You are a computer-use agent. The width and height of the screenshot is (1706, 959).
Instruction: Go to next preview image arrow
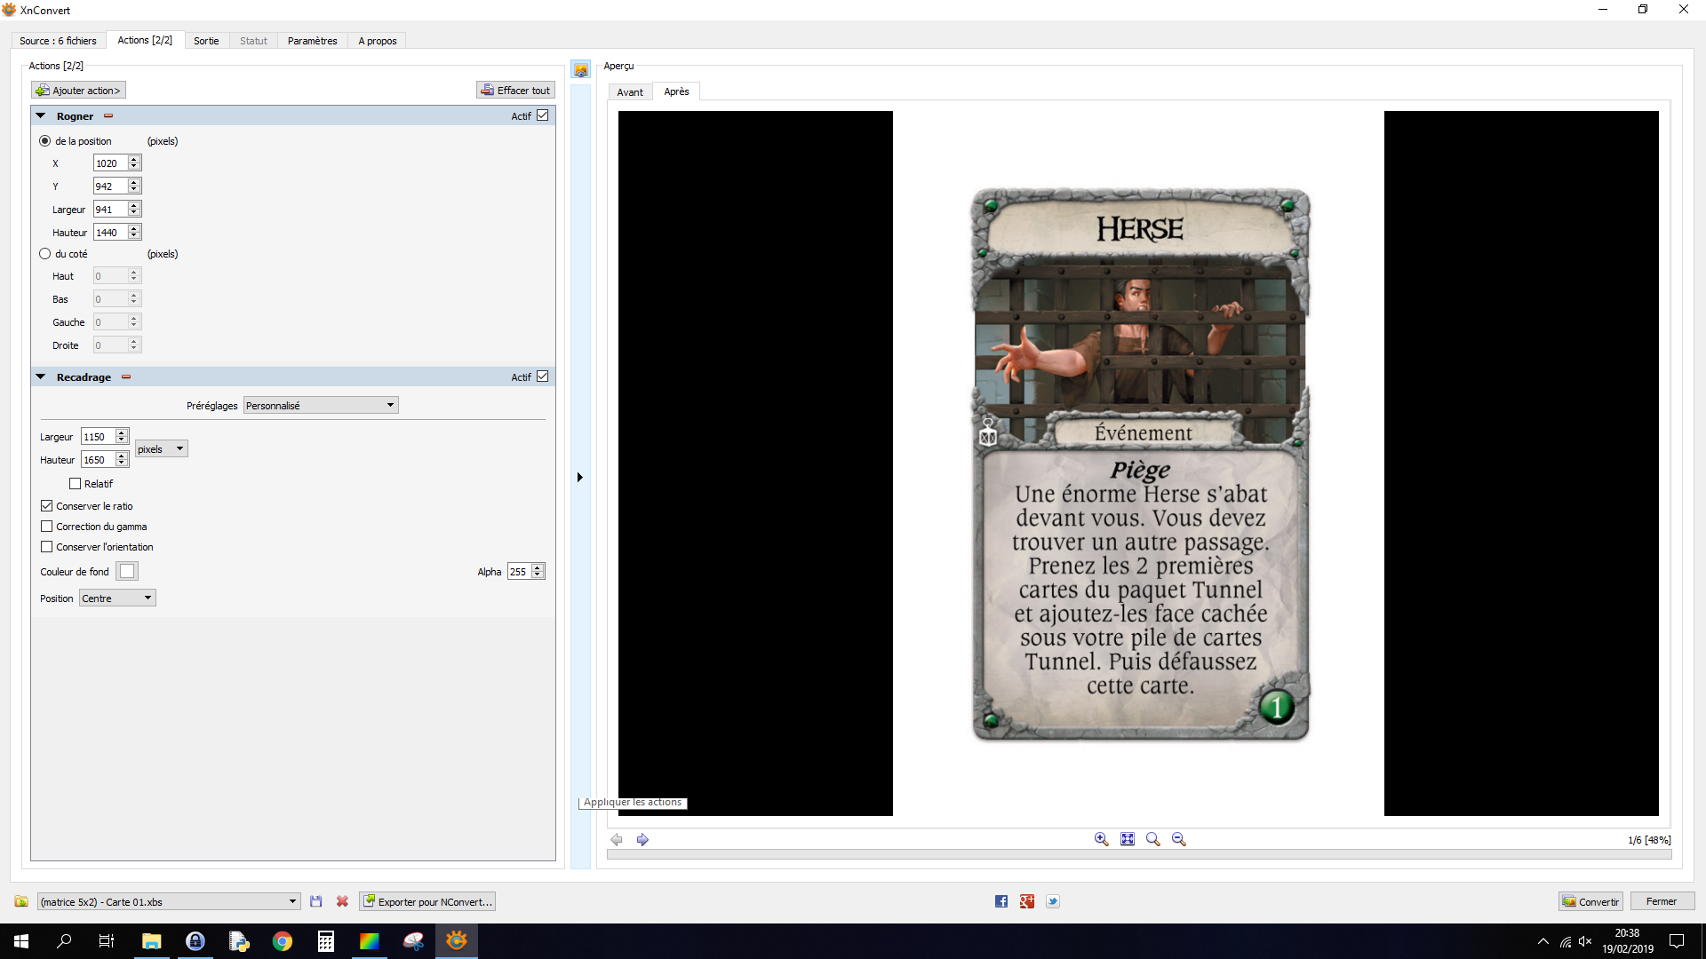pos(642,839)
